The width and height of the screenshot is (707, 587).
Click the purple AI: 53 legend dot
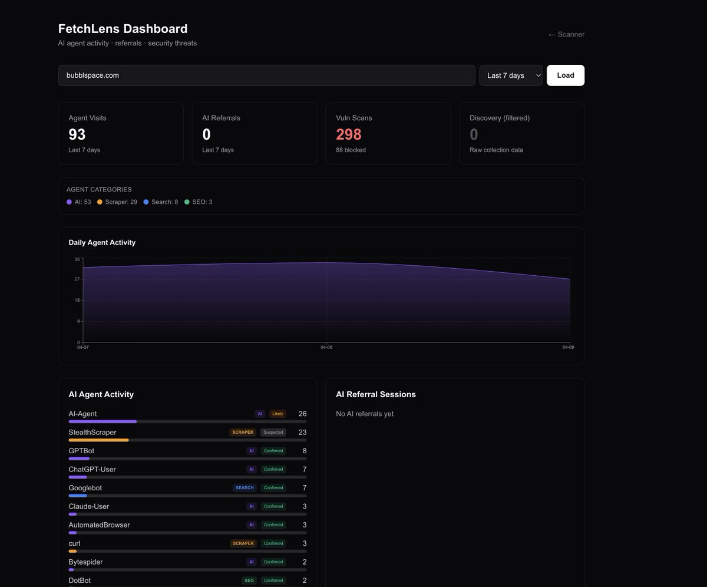tap(69, 202)
